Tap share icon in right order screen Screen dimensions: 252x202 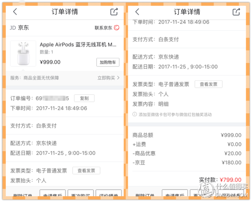pyautogui.click(x=236, y=12)
